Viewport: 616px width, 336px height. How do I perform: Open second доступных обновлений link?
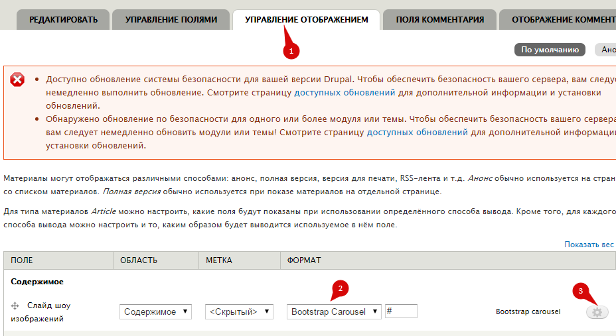(x=418, y=133)
